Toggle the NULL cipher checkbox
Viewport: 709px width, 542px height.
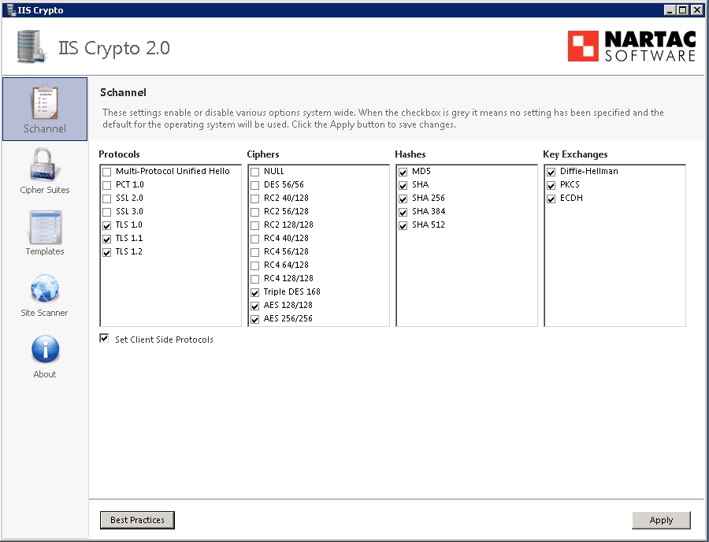coord(255,172)
